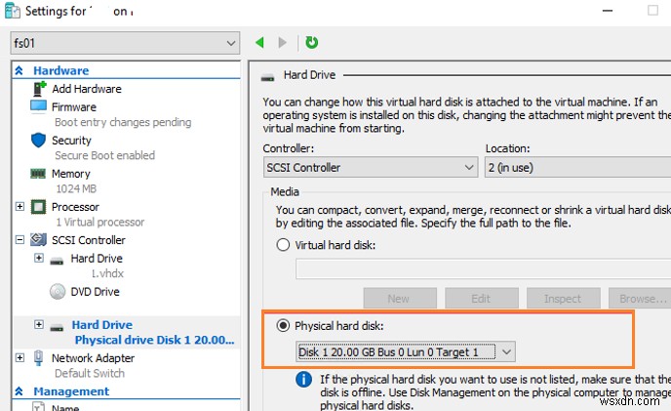The width and height of the screenshot is (671, 411).
Task: Open the Location 2 (in use) dropdown
Action: tap(577, 167)
